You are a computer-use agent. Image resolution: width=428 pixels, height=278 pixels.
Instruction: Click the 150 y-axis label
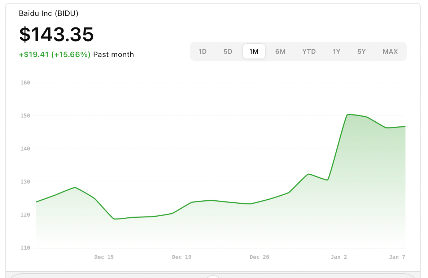click(x=25, y=116)
